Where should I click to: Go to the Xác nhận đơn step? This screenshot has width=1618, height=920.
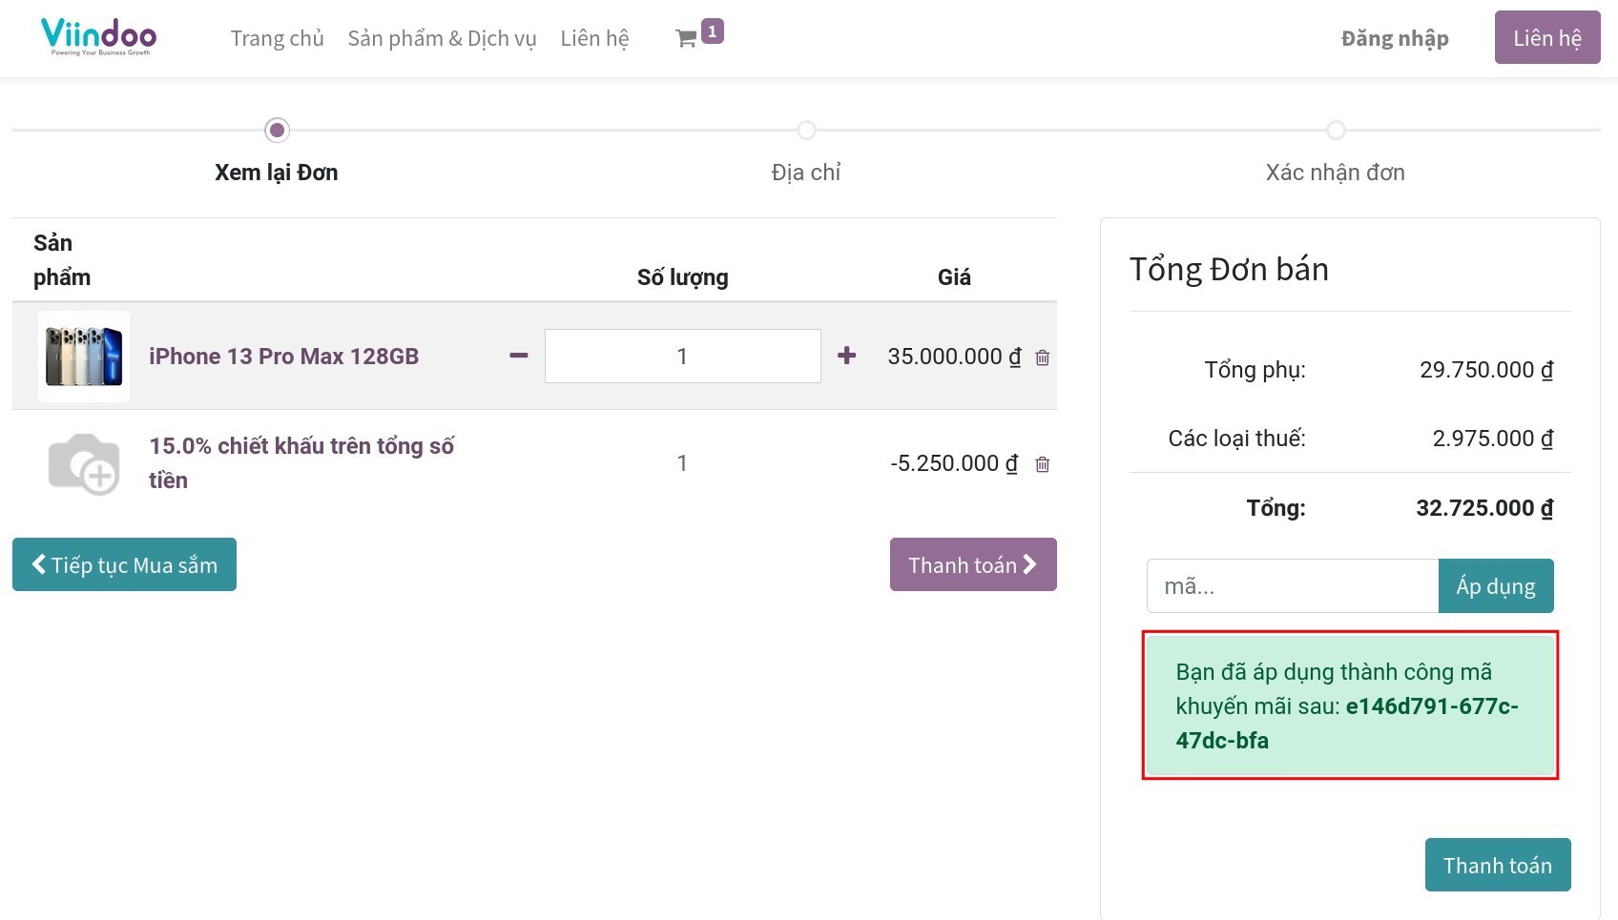[1336, 130]
